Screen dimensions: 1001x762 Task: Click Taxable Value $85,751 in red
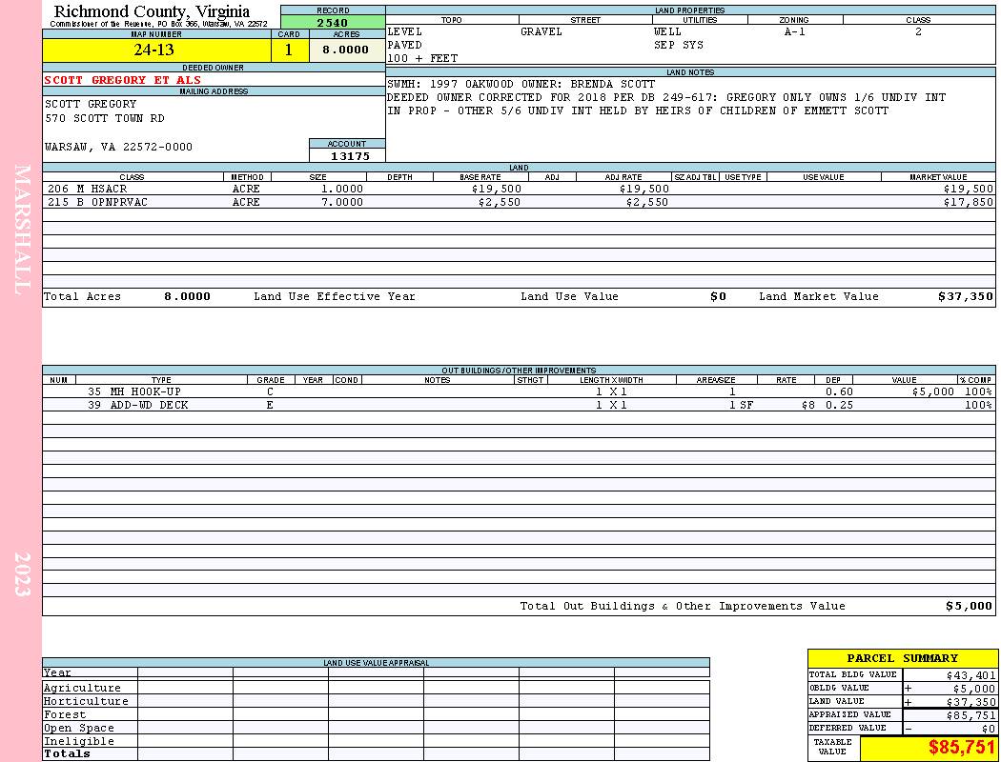click(x=961, y=748)
